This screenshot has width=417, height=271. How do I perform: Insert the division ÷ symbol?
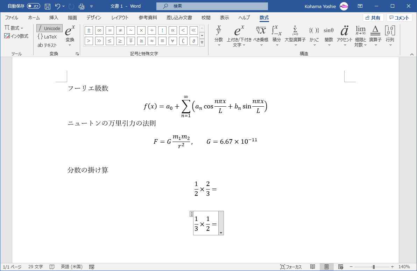[x=152, y=30]
